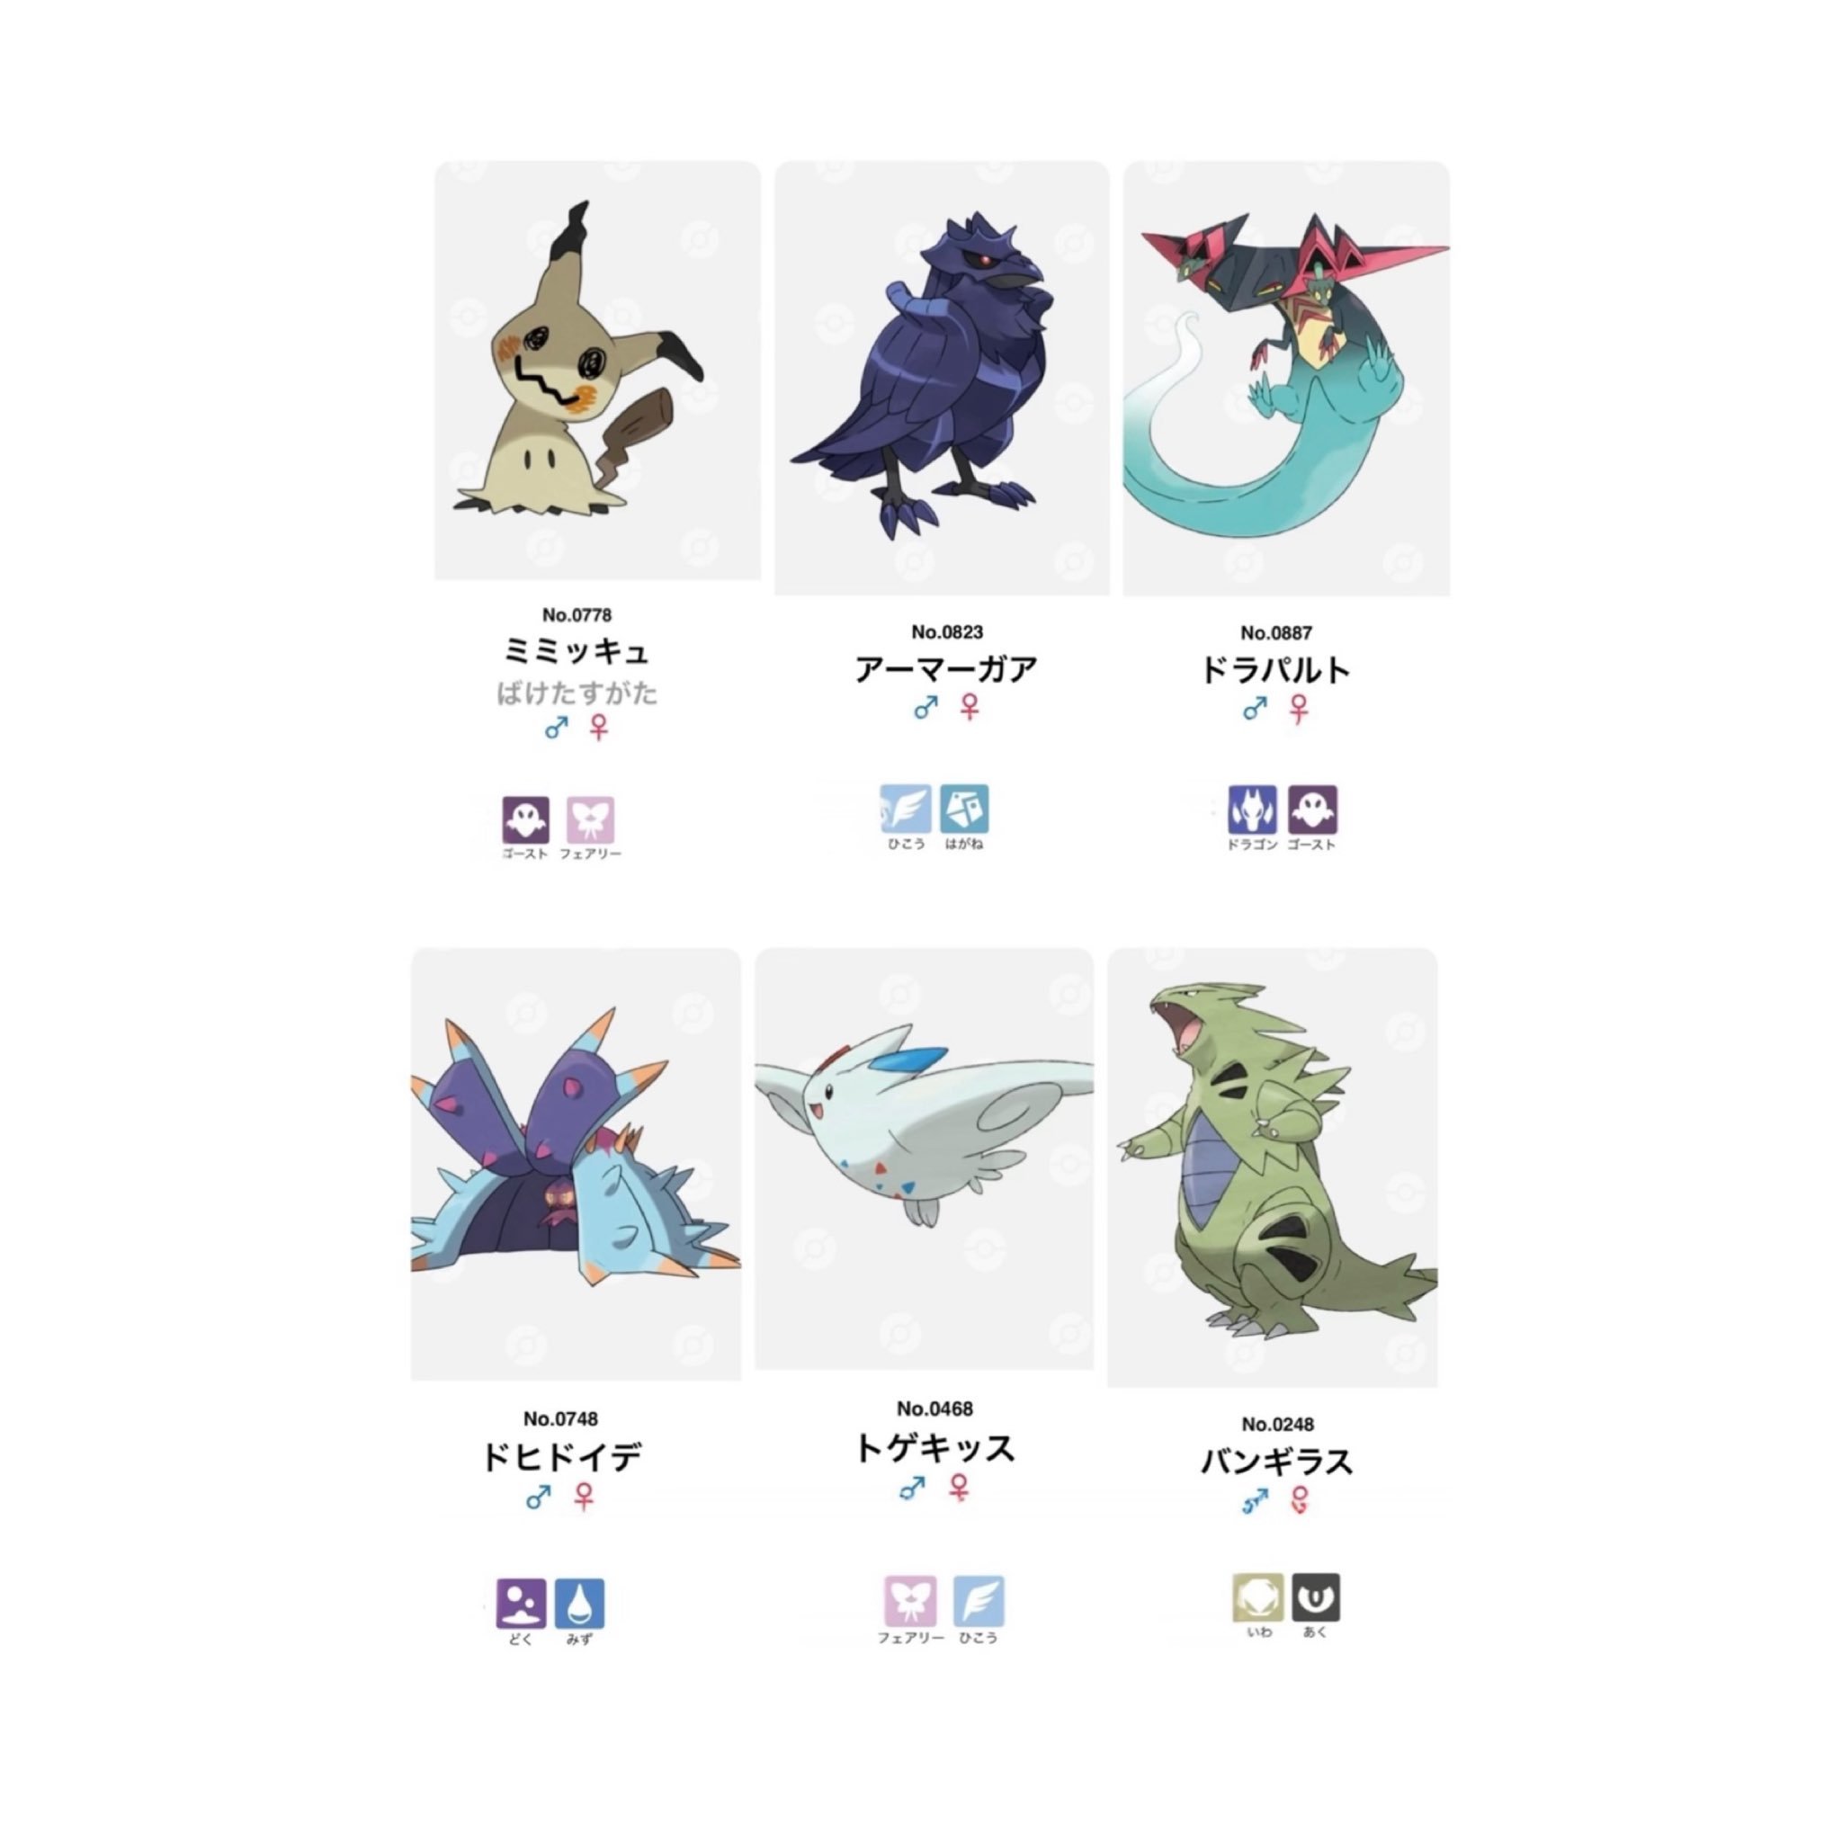
Task: Open the Mimikyu artwork card
Action: (598, 371)
